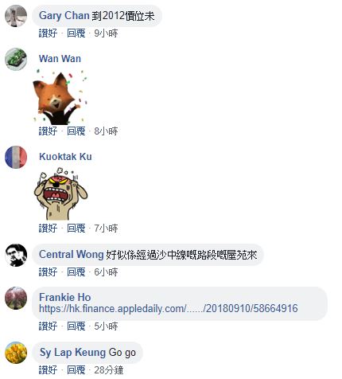Open Gary Chan's profile picture
The width and height of the screenshot is (342, 379).
[16, 16]
